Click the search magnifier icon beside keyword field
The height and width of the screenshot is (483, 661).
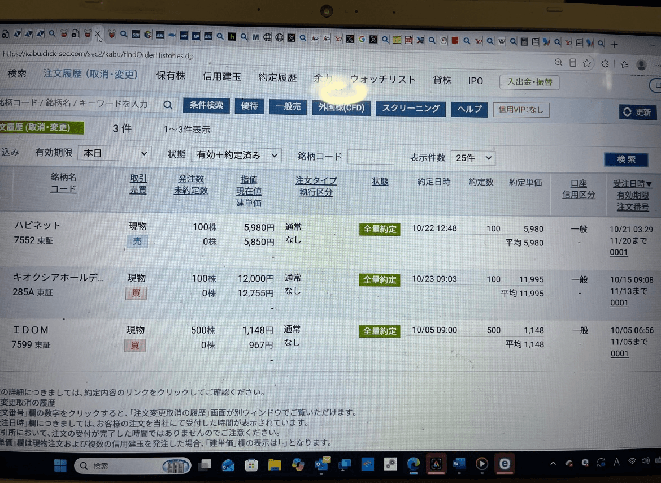[168, 105]
